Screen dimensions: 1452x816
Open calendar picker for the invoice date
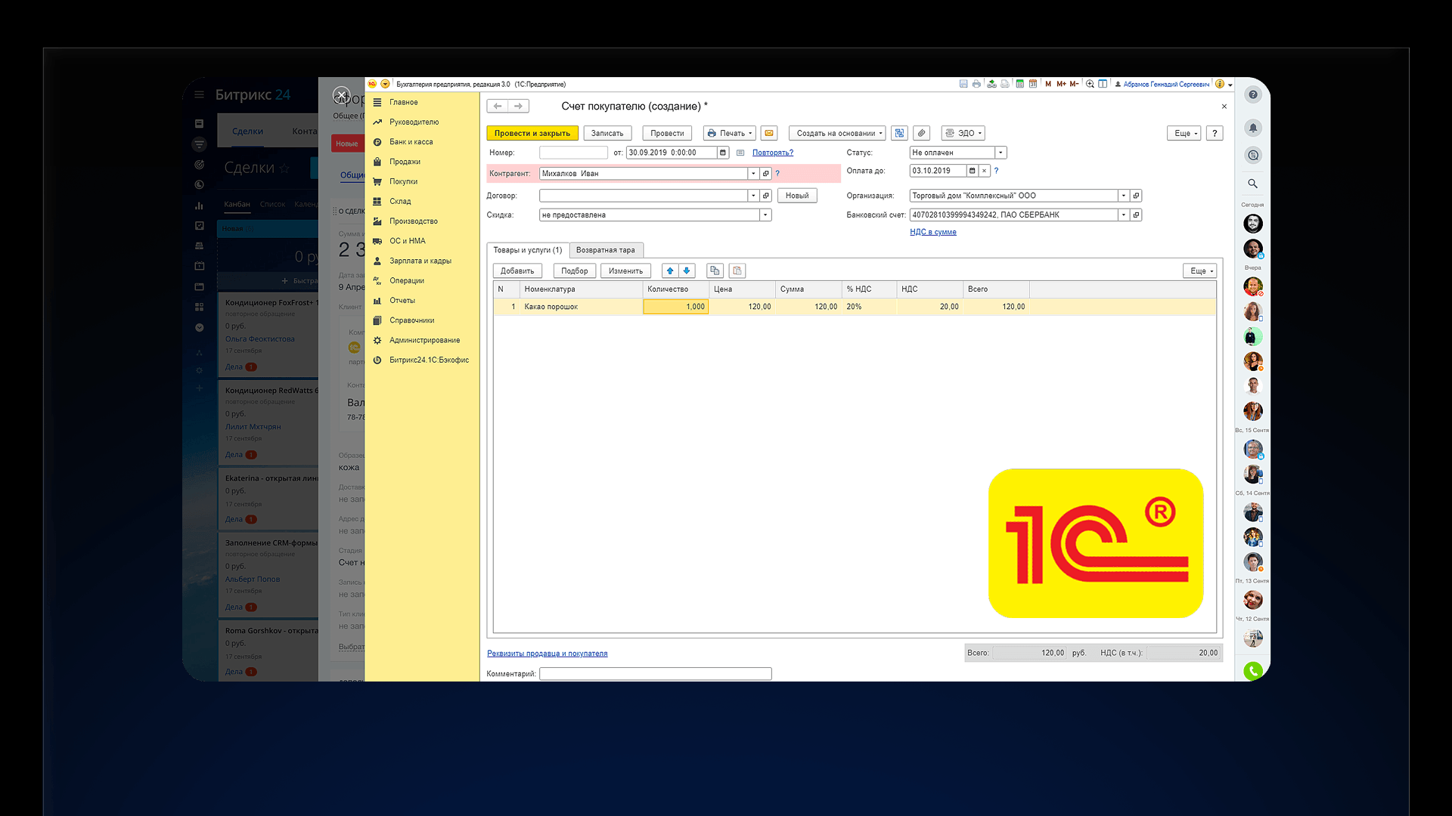tap(723, 153)
